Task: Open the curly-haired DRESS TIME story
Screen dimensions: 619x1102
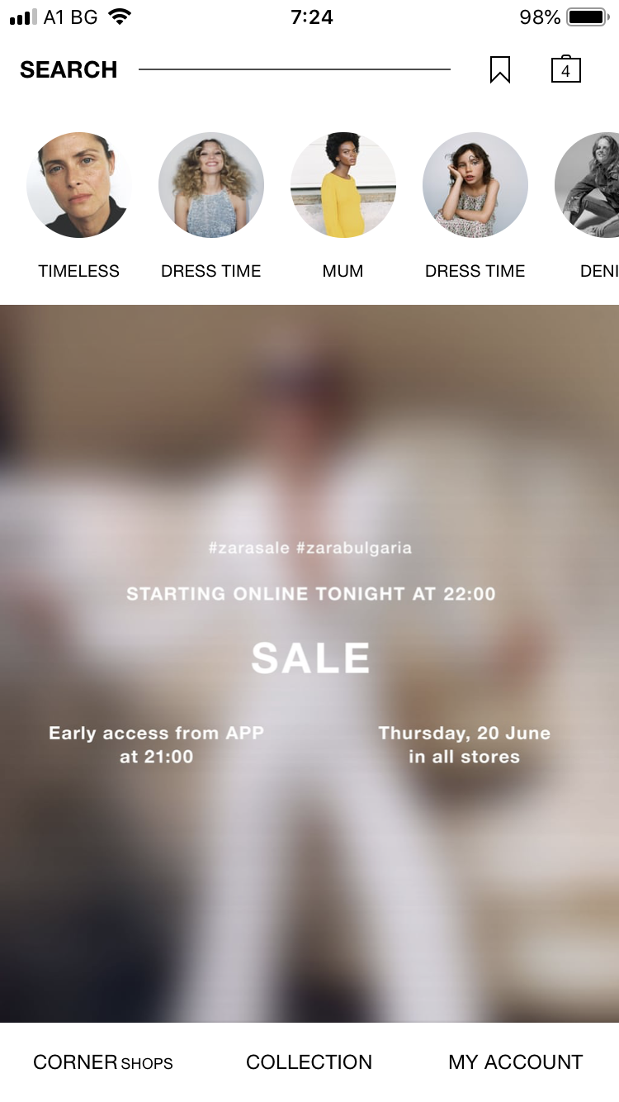Action: click(211, 185)
